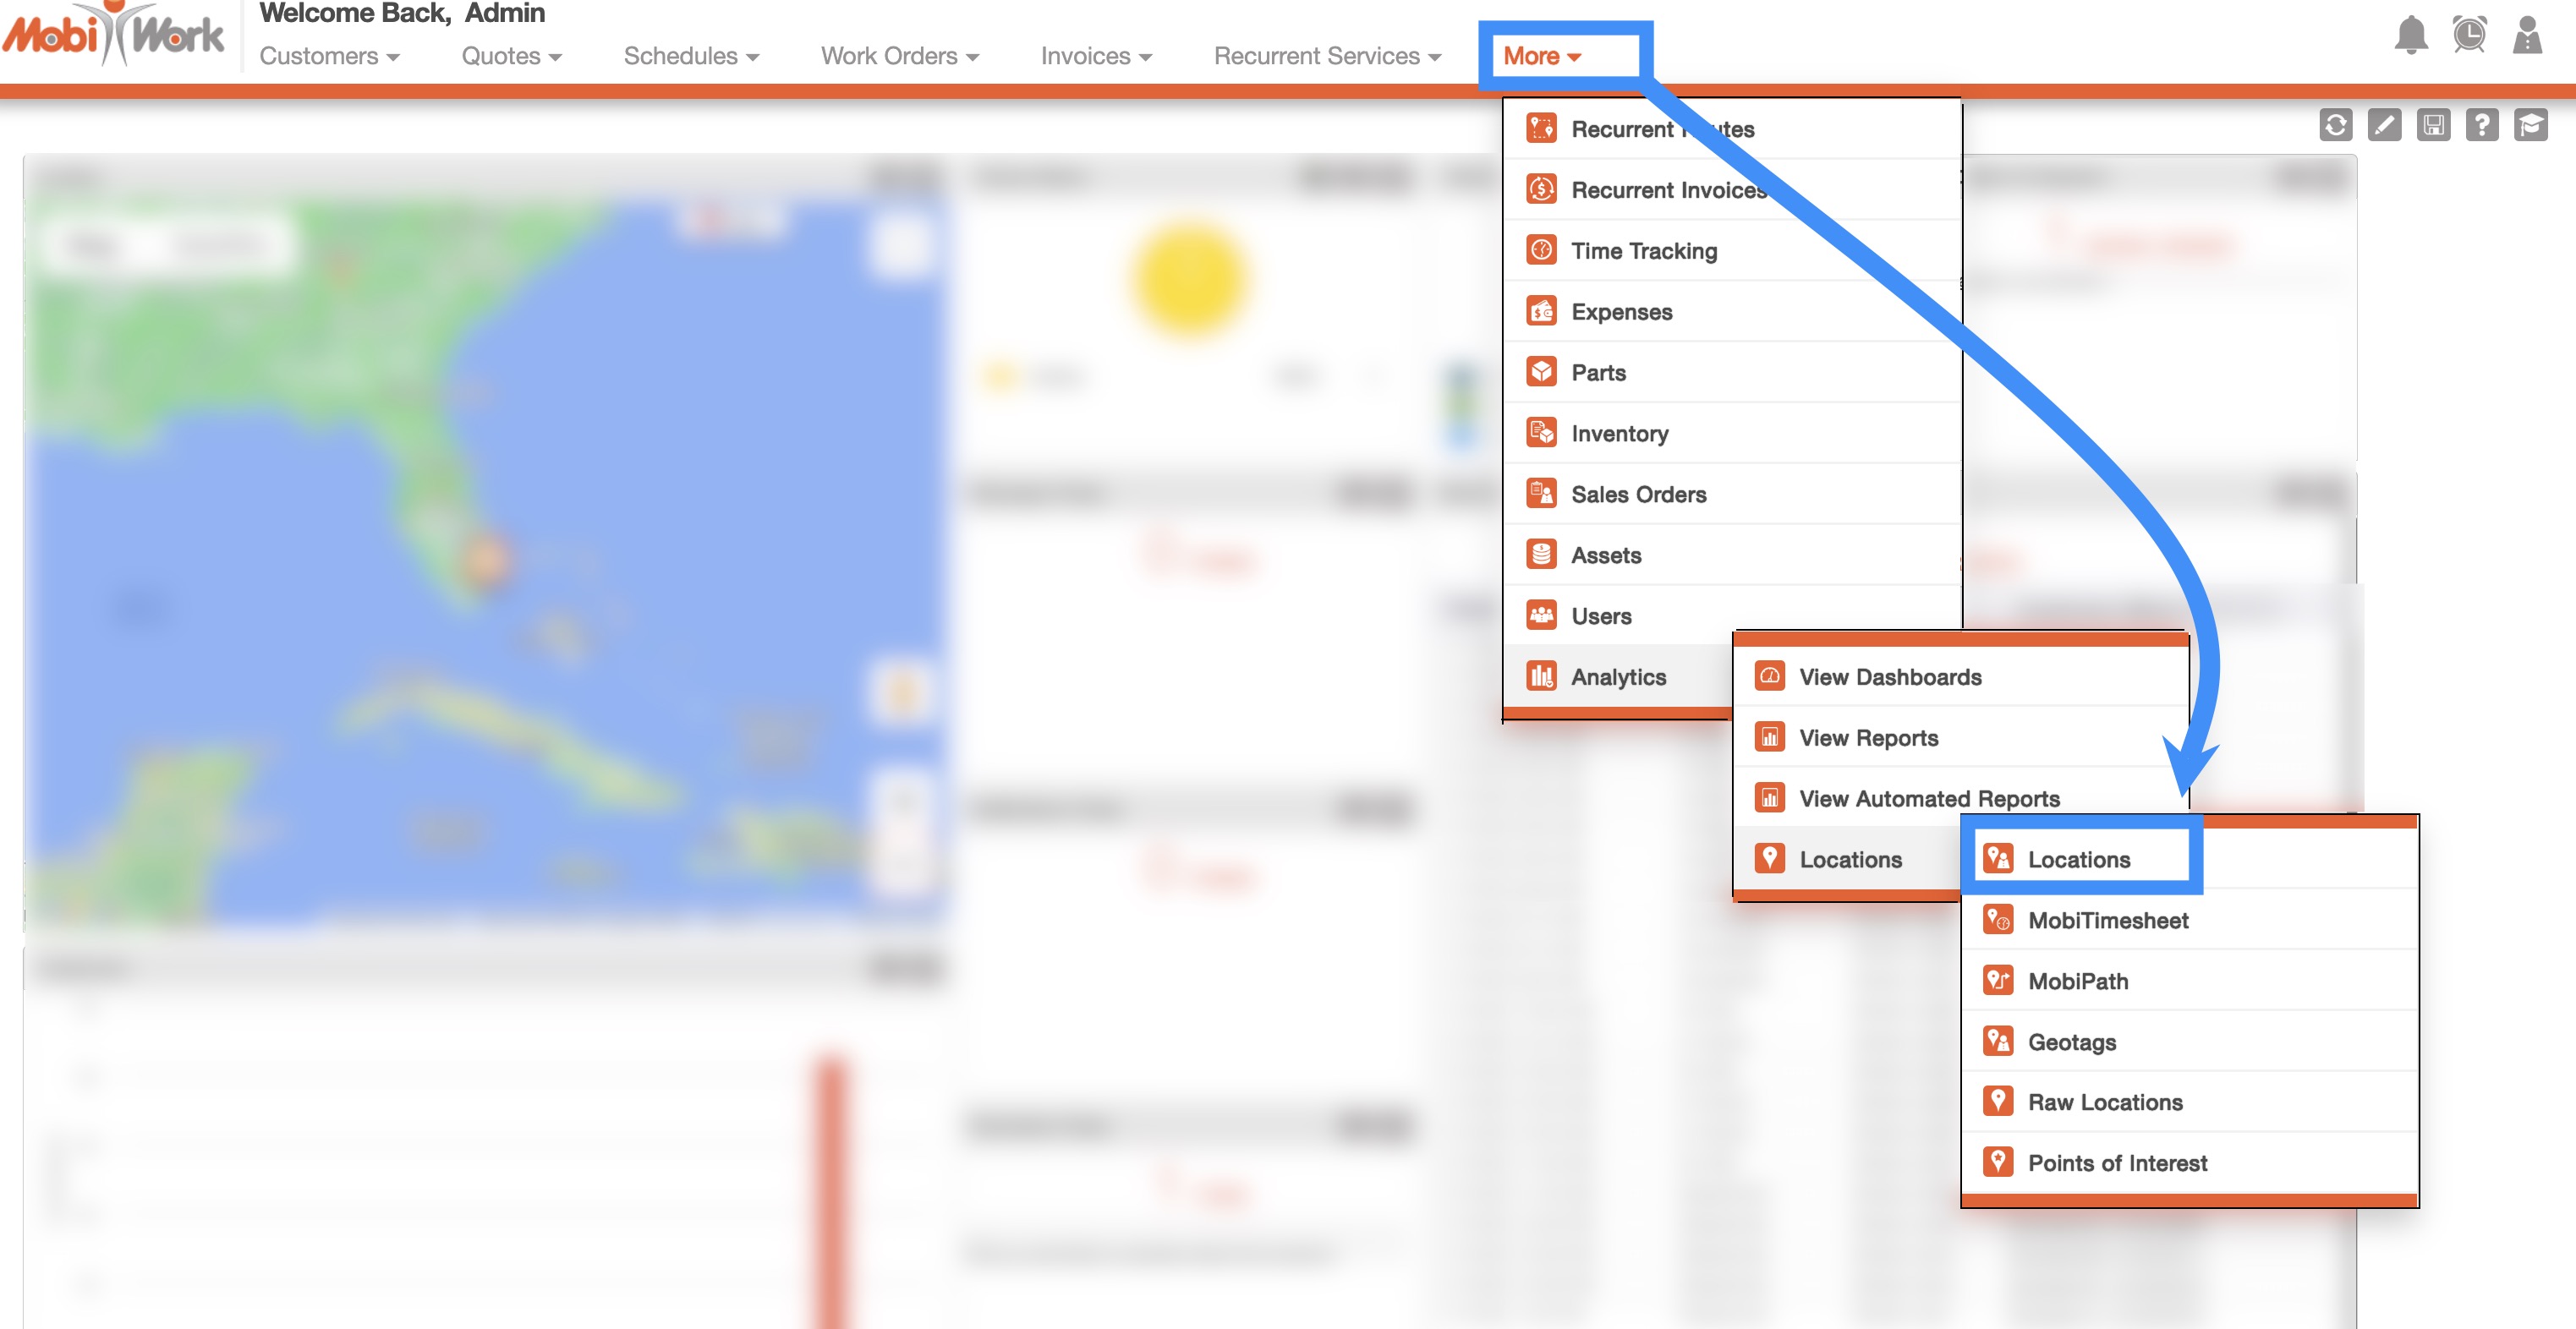The width and height of the screenshot is (2576, 1329).
Task: Click the graduation cap training icon
Action: click(2530, 125)
